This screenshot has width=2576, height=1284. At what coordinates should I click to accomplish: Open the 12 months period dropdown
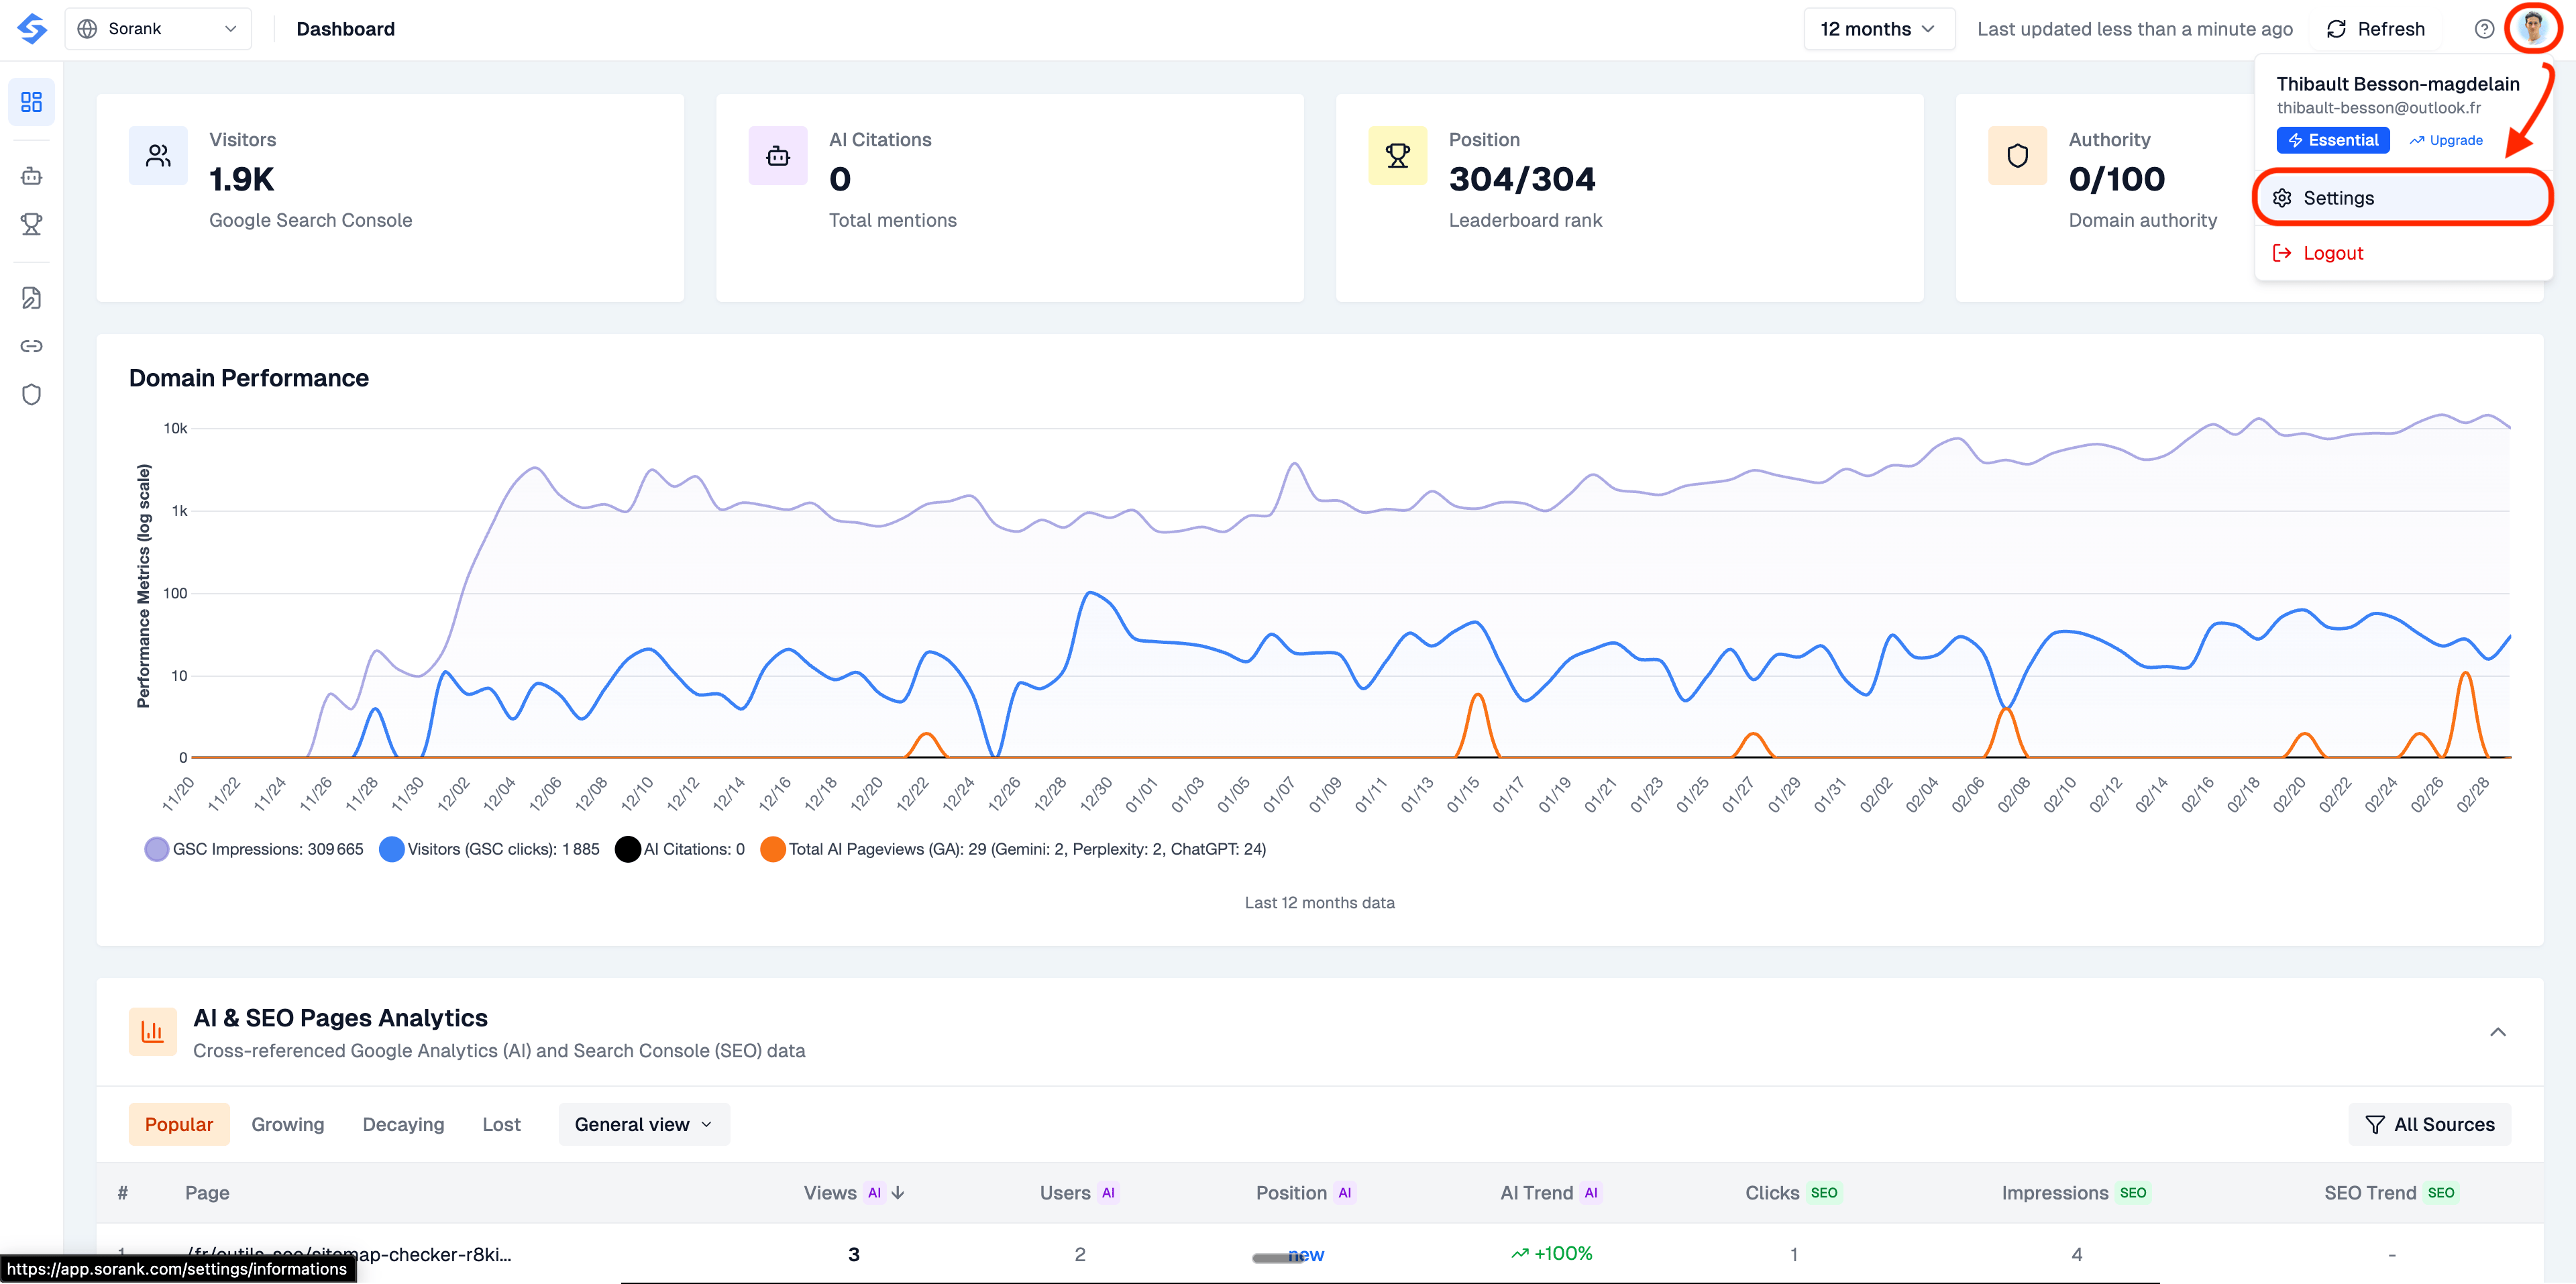click(1878, 29)
